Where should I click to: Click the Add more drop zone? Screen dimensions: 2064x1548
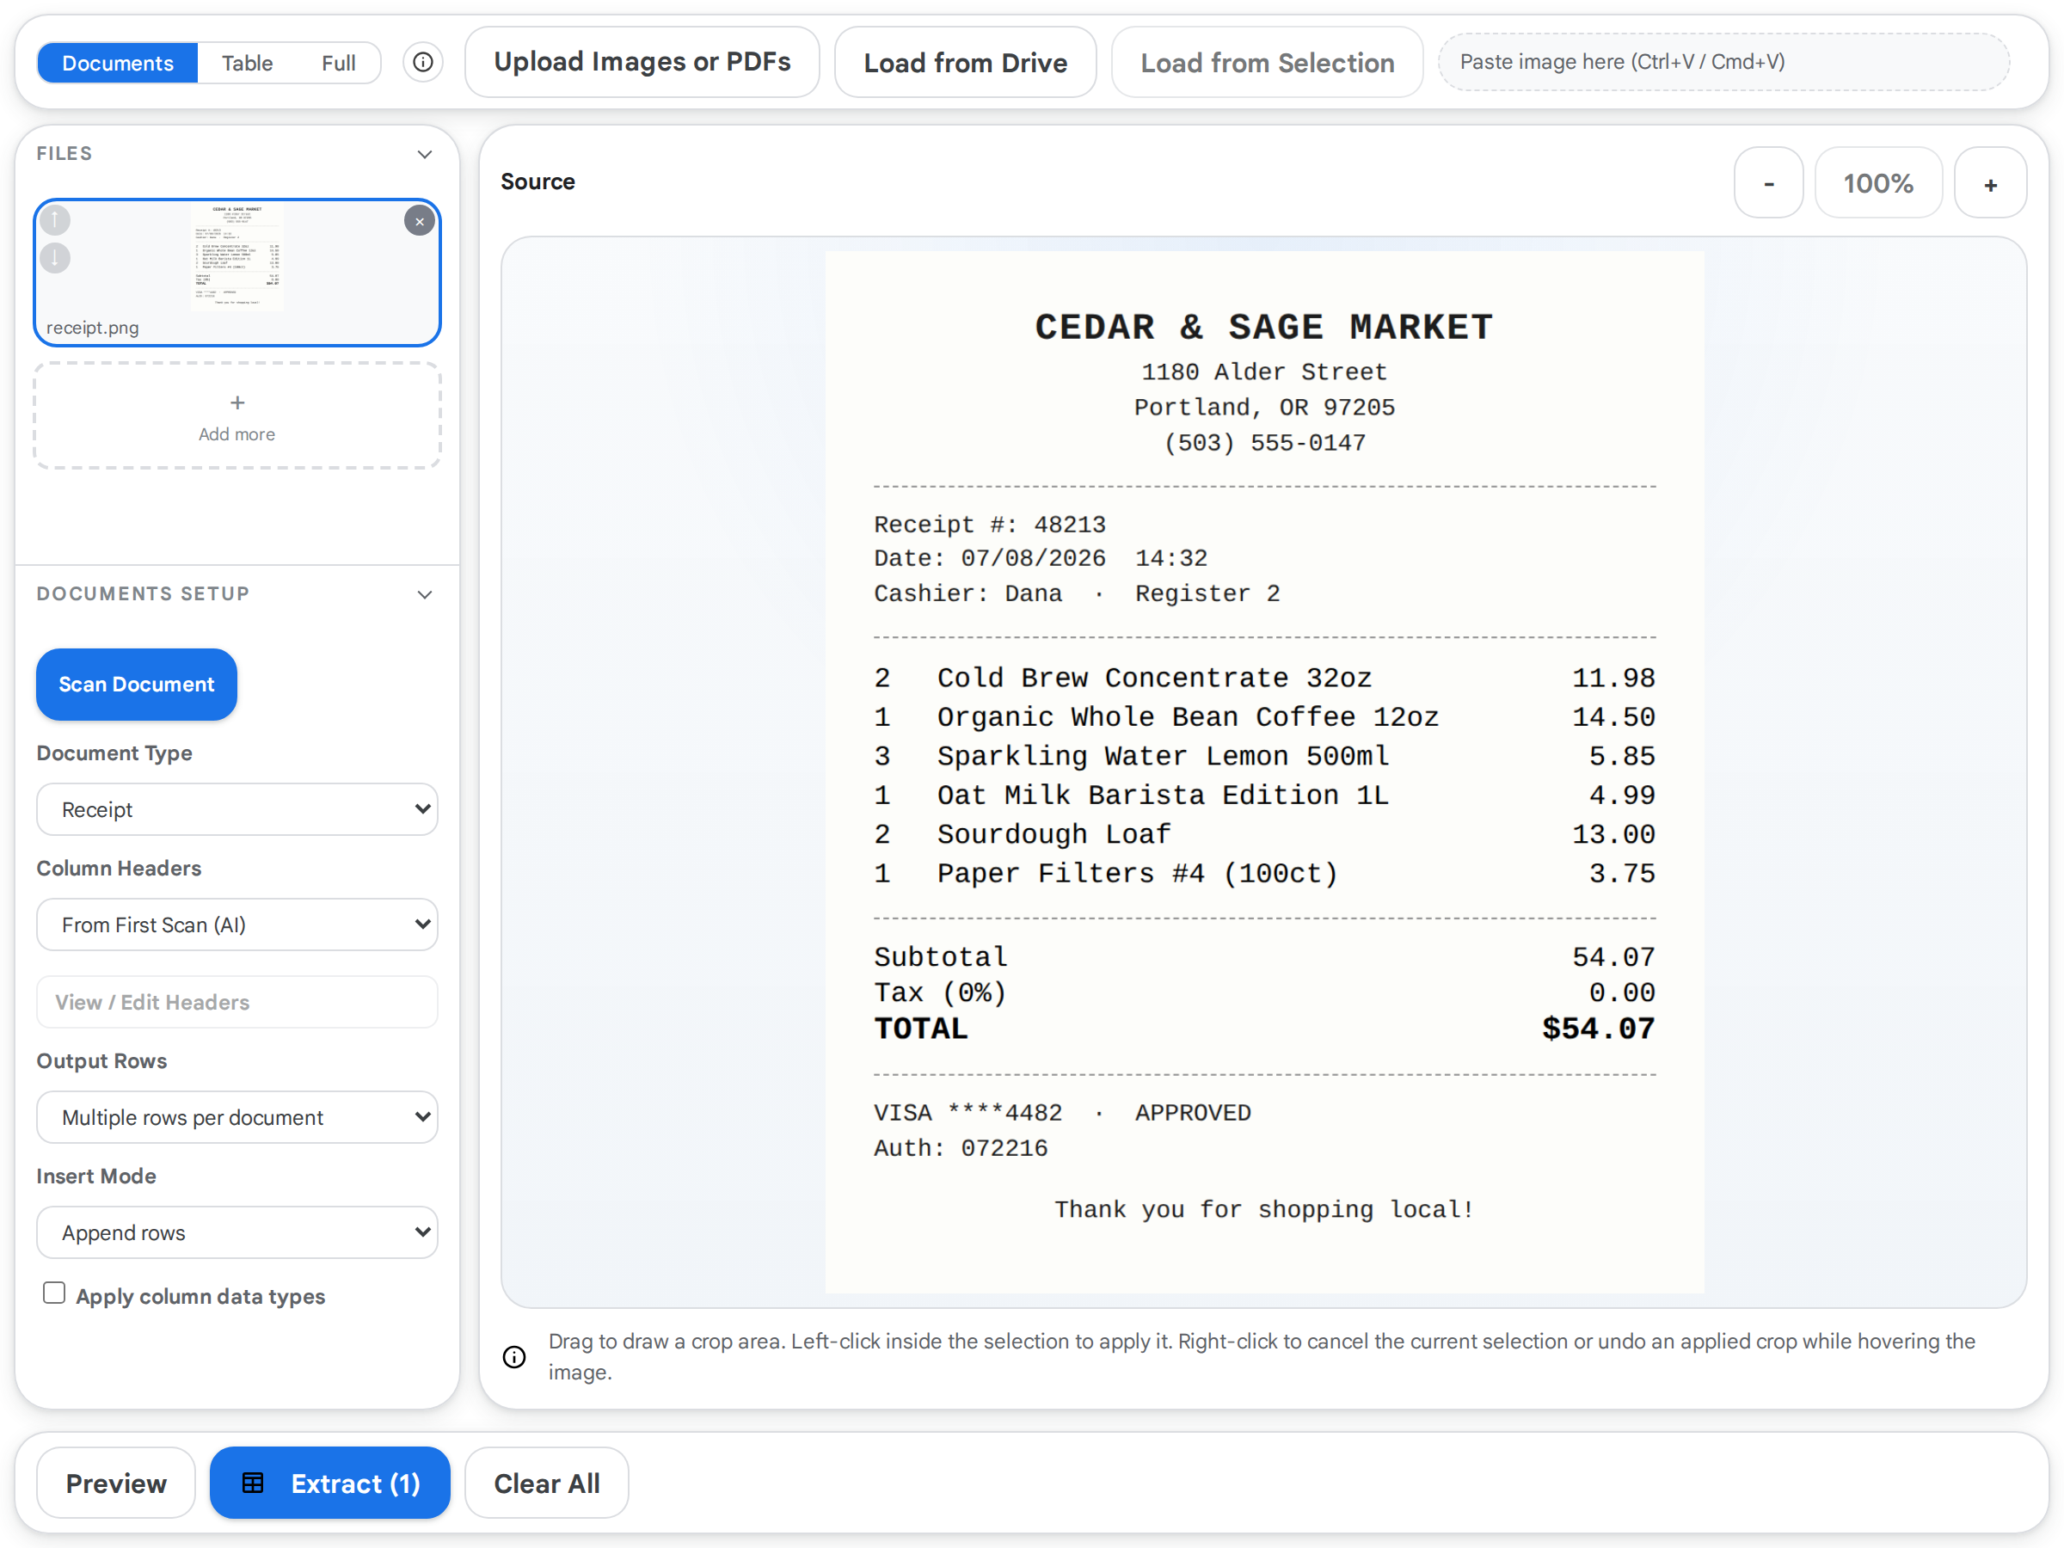coord(237,416)
